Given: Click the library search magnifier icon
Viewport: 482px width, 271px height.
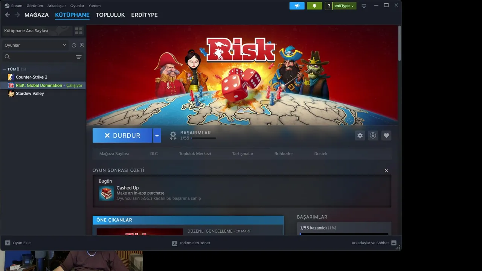Looking at the screenshot, I should click(7, 57).
